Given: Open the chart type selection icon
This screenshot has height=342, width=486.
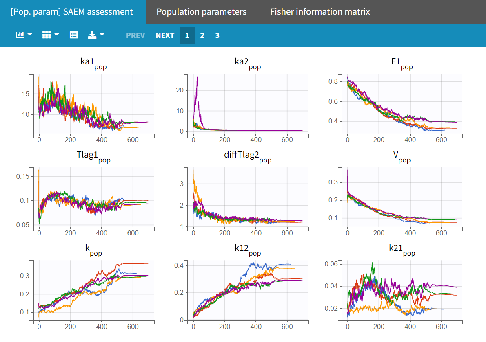Looking at the screenshot, I should click(x=20, y=35).
